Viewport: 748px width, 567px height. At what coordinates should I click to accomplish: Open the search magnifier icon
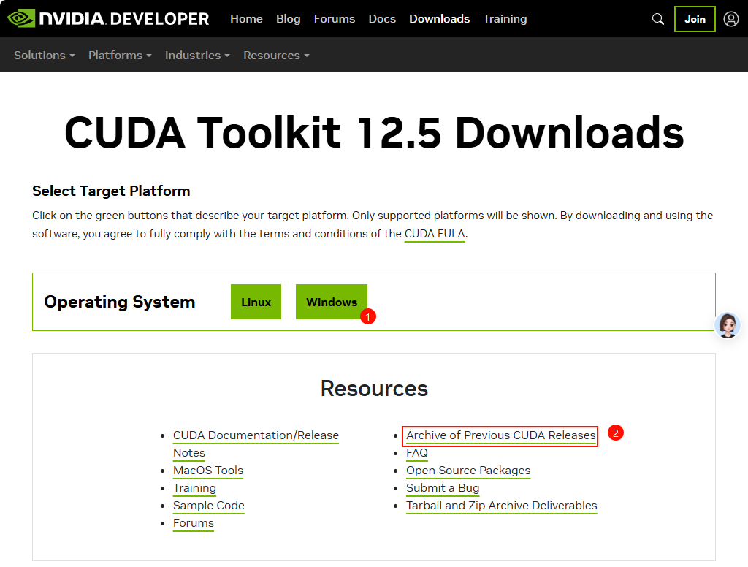coord(657,19)
